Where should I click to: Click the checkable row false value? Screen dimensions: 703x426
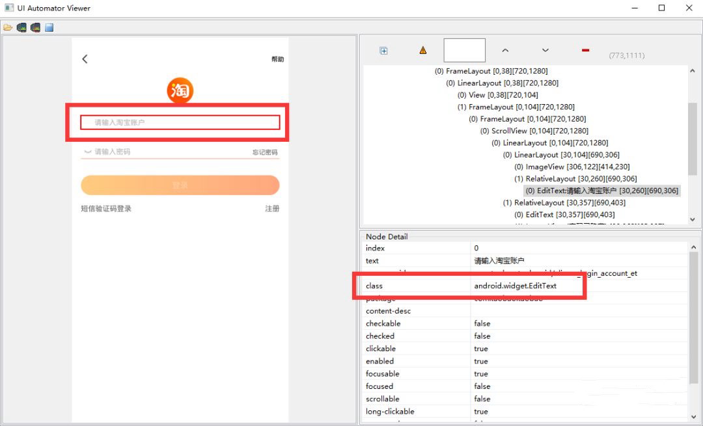482,323
